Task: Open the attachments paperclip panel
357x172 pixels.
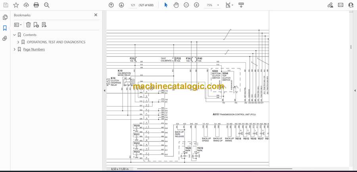Action: point(5,39)
